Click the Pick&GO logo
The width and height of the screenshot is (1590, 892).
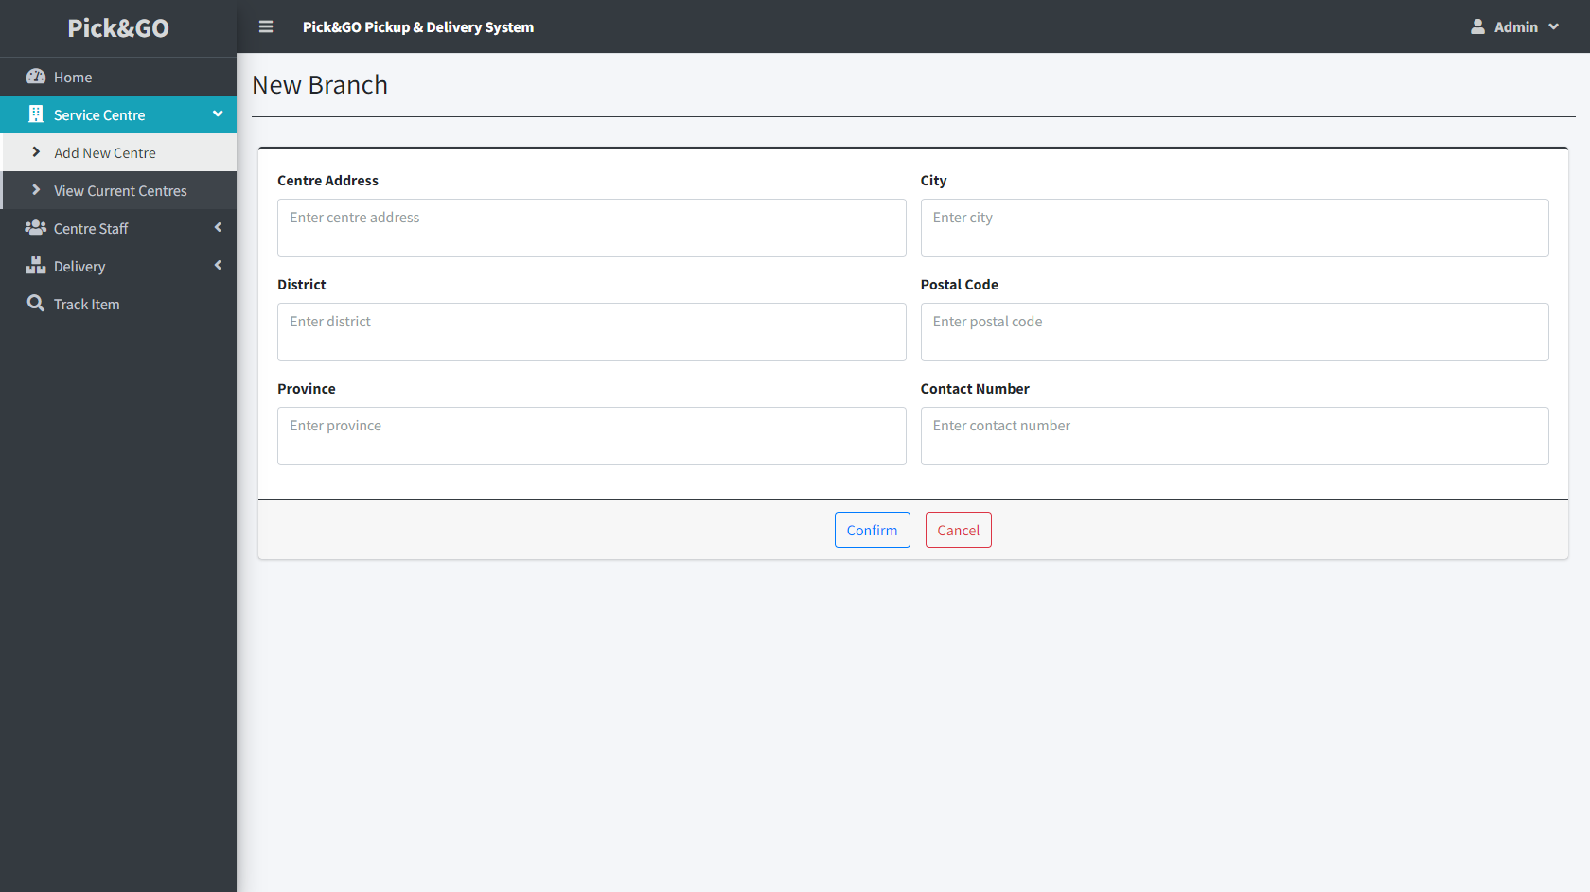click(x=118, y=28)
